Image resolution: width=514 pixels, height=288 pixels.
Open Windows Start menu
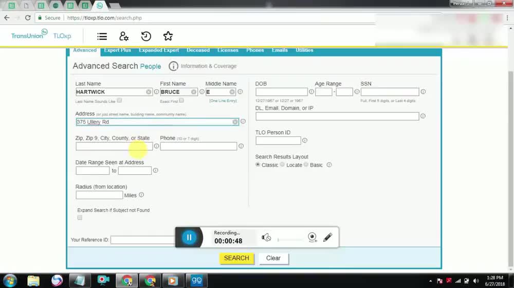tap(10, 280)
